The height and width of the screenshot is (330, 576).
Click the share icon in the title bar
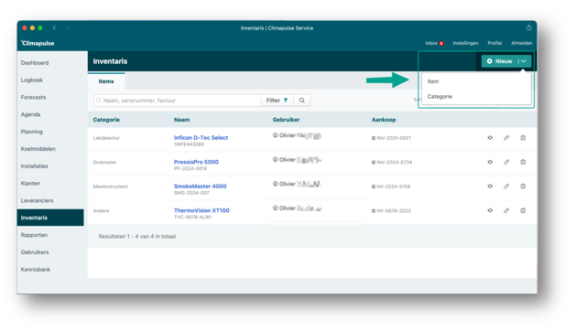528,27
